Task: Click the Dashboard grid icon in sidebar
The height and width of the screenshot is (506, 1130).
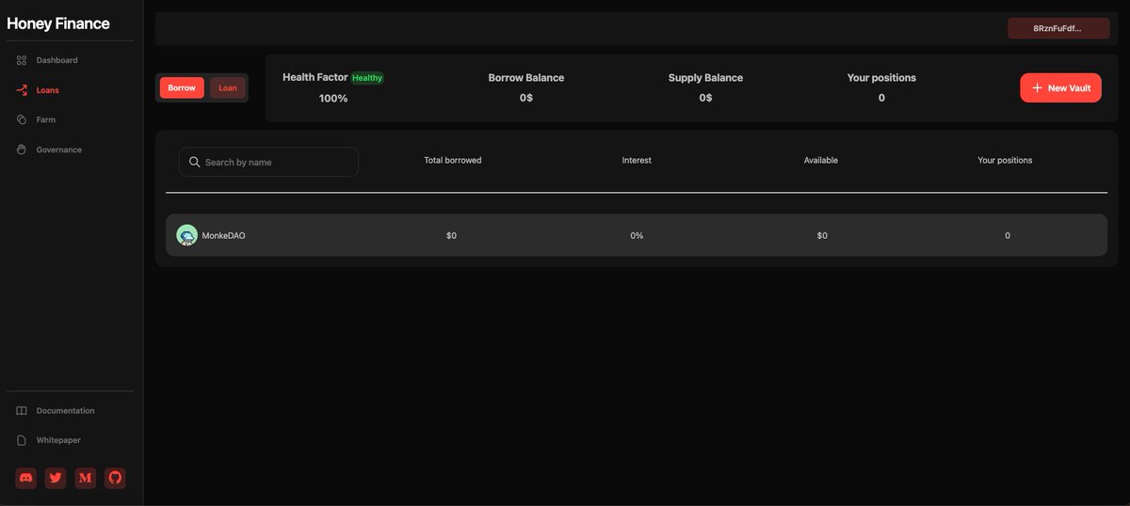Action: point(22,60)
